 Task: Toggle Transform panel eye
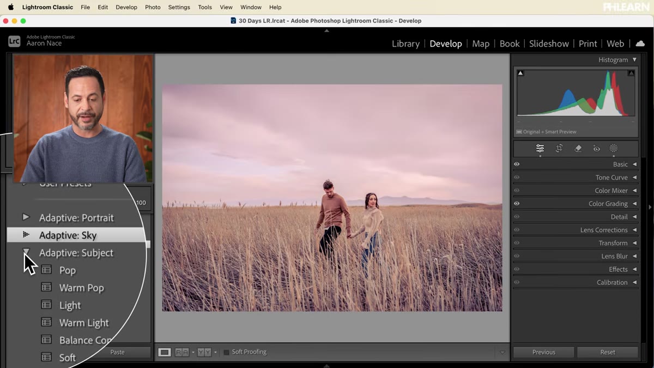(517, 243)
